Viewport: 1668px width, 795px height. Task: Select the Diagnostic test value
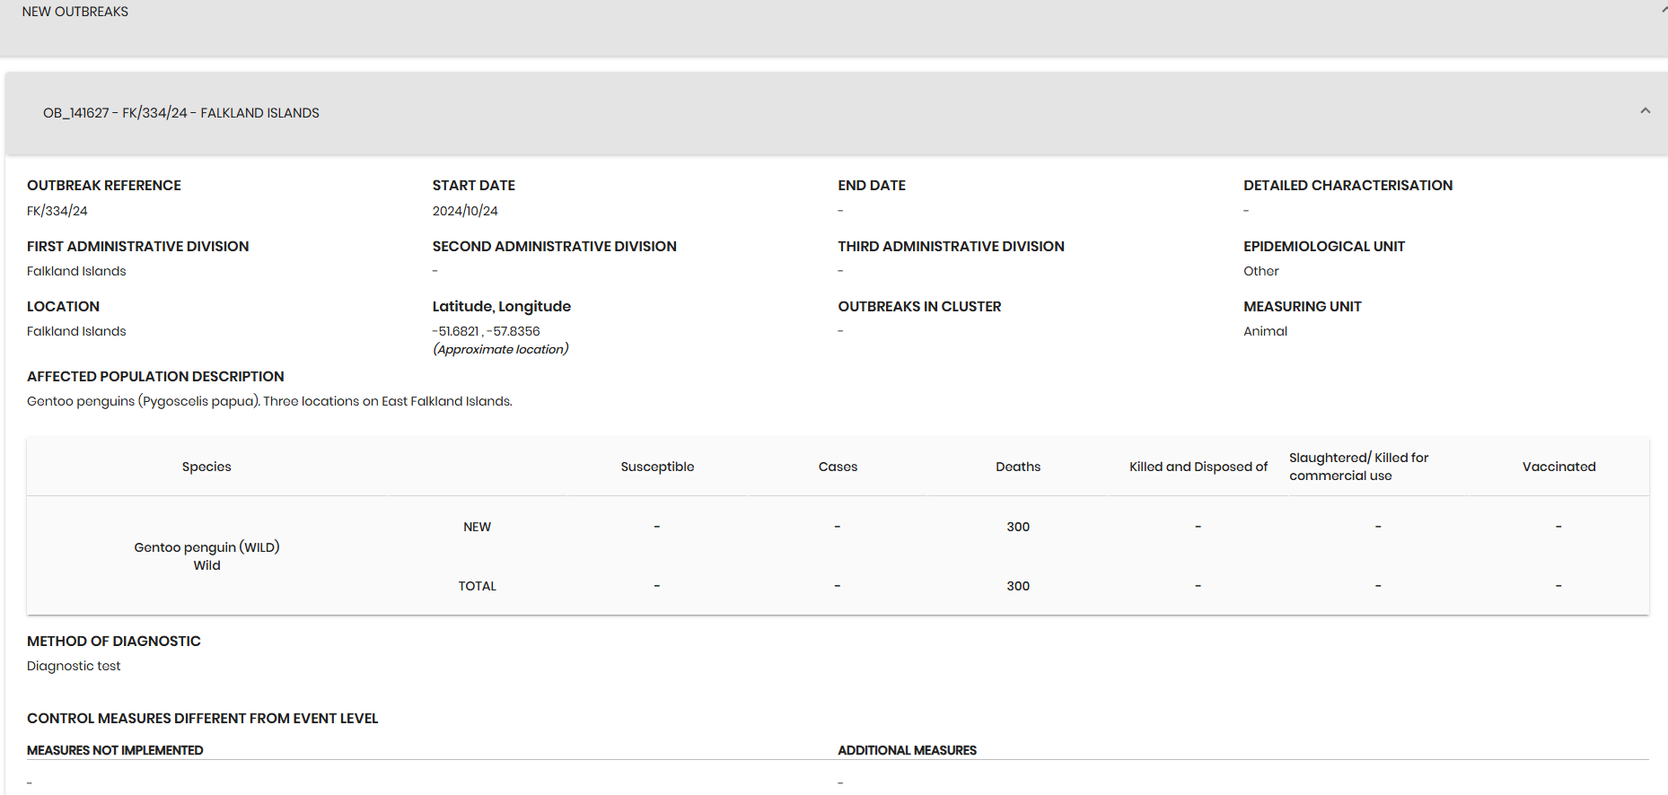pyautogui.click(x=74, y=666)
